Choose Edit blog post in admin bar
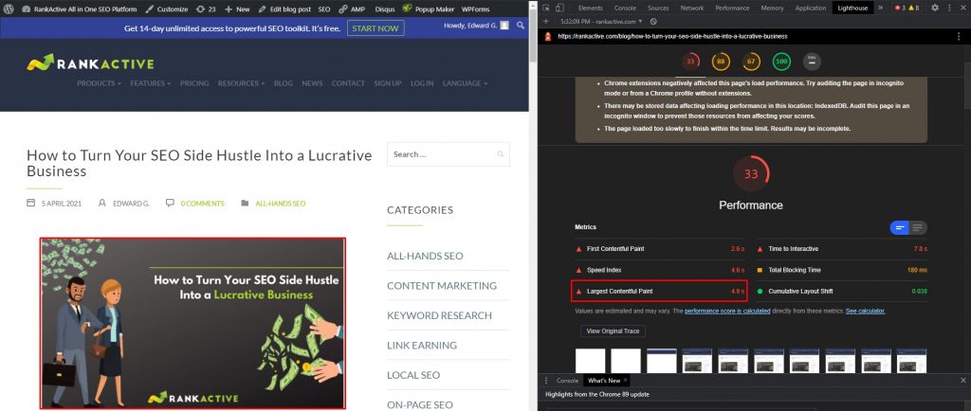Viewport: 971px width, 411px height. 284,9
